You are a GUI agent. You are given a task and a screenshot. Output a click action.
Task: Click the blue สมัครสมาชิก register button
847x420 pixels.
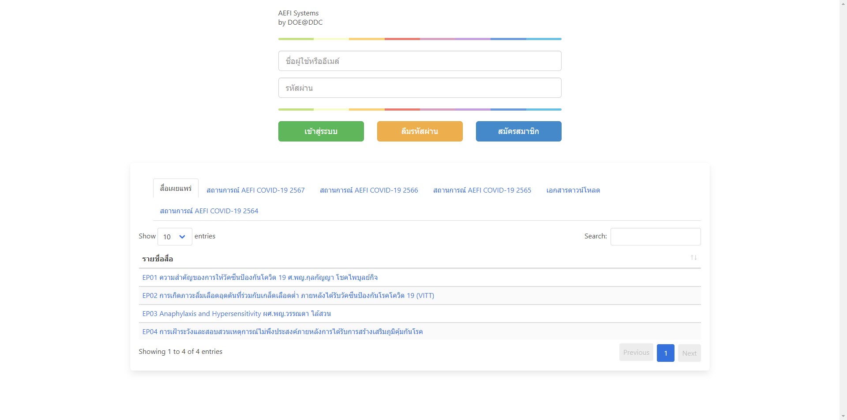[x=518, y=131]
